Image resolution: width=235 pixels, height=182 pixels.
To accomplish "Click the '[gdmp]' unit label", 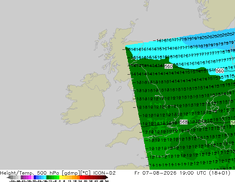I will pos(71,173).
